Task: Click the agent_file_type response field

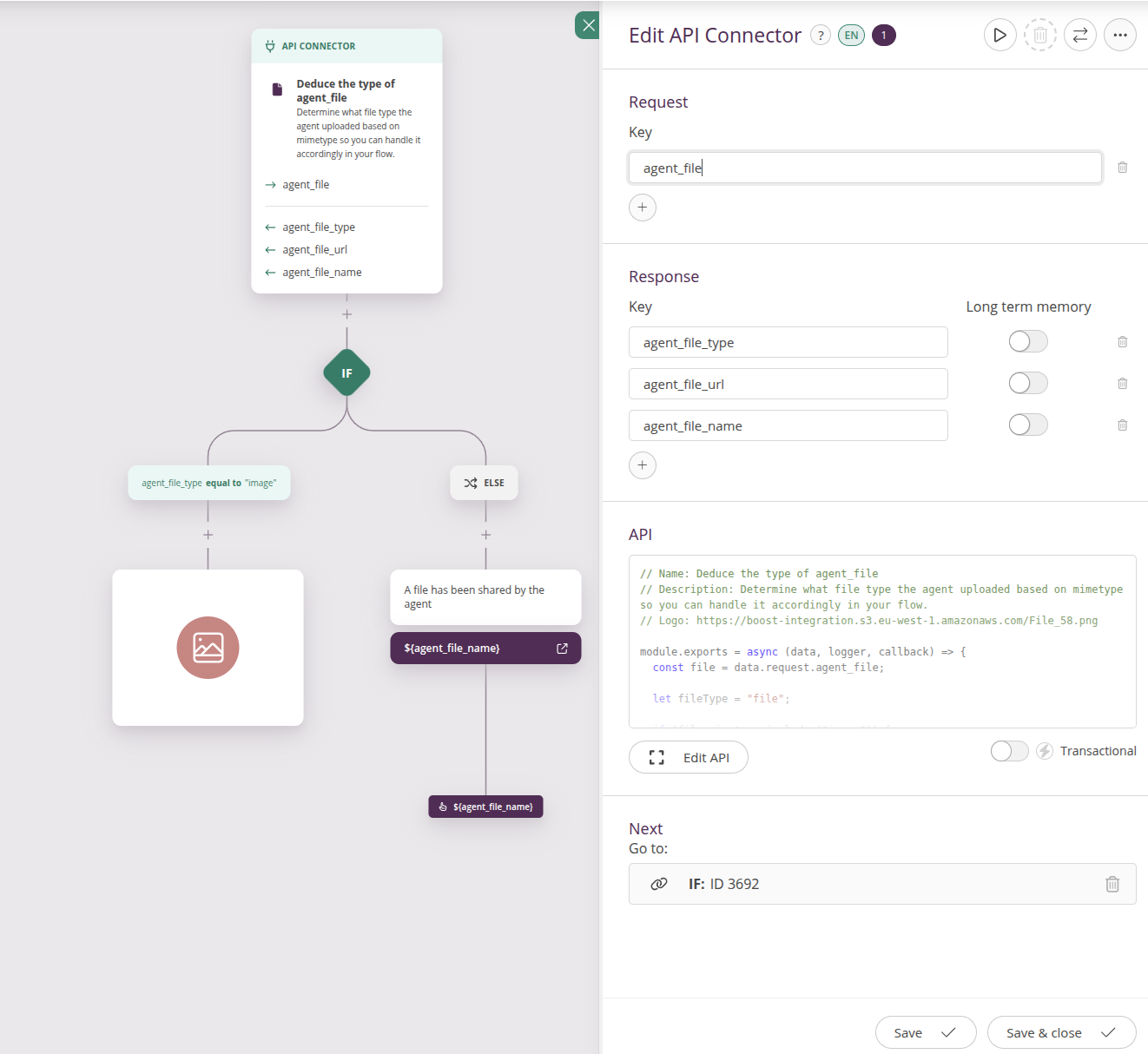Action: click(788, 342)
